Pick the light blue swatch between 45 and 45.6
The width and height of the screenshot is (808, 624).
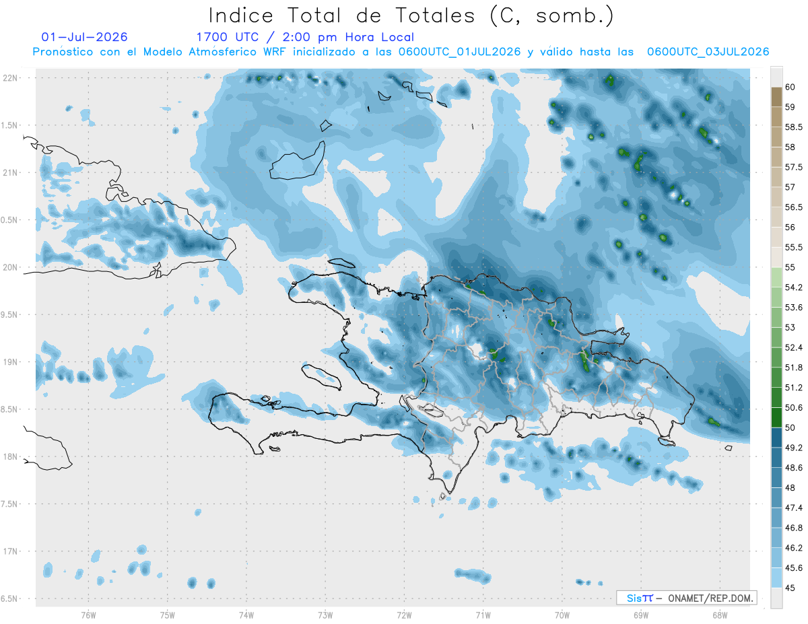[x=776, y=578]
